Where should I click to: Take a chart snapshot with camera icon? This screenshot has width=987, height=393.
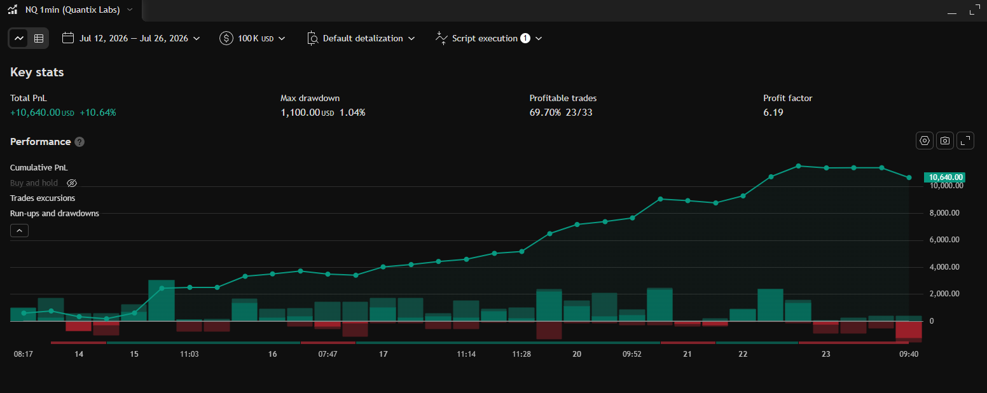tap(945, 141)
